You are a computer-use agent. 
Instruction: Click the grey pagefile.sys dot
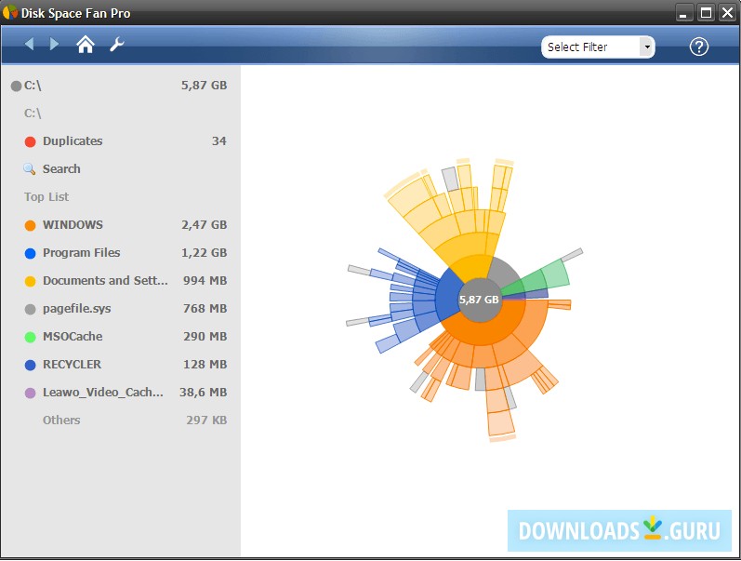point(31,310)
